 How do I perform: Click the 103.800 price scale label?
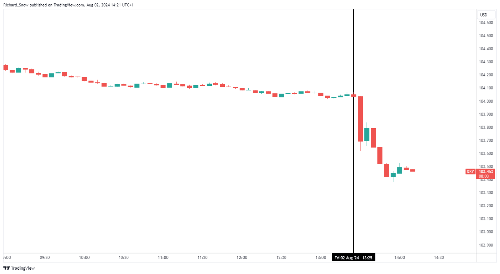pyautogui.click(x=486, y=127)
